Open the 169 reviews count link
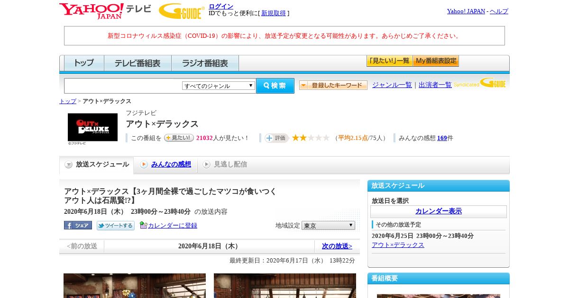 (442, 138)
